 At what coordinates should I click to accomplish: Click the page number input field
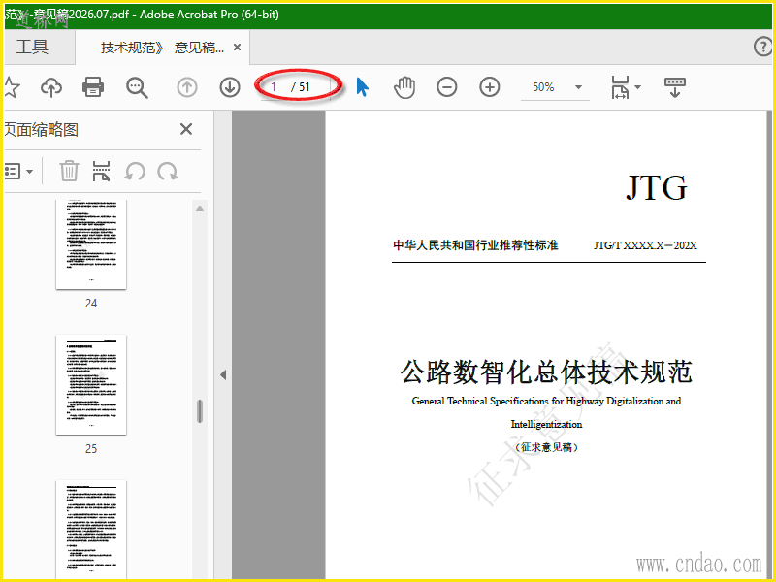(x=275, y=87)
